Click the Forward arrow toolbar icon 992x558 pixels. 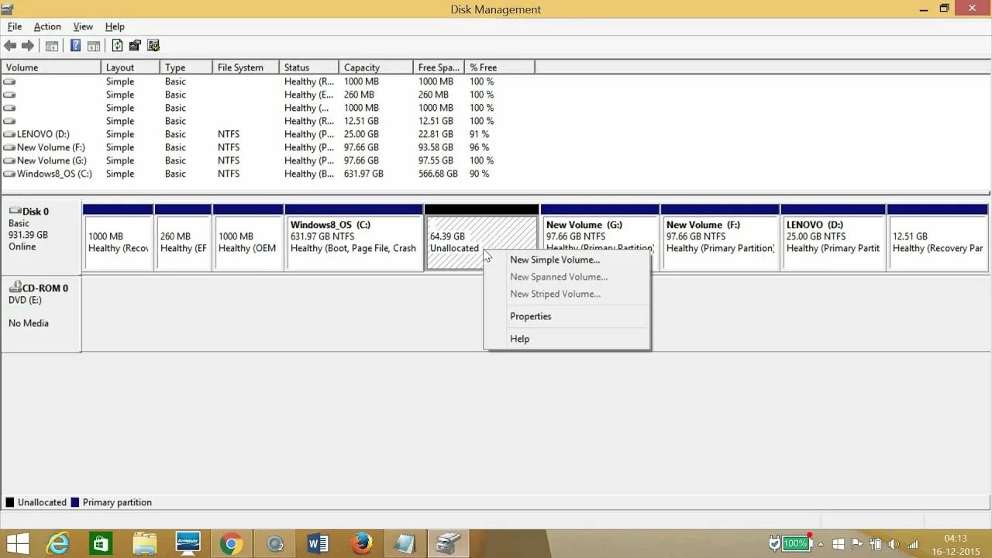(x=28, y=46)
